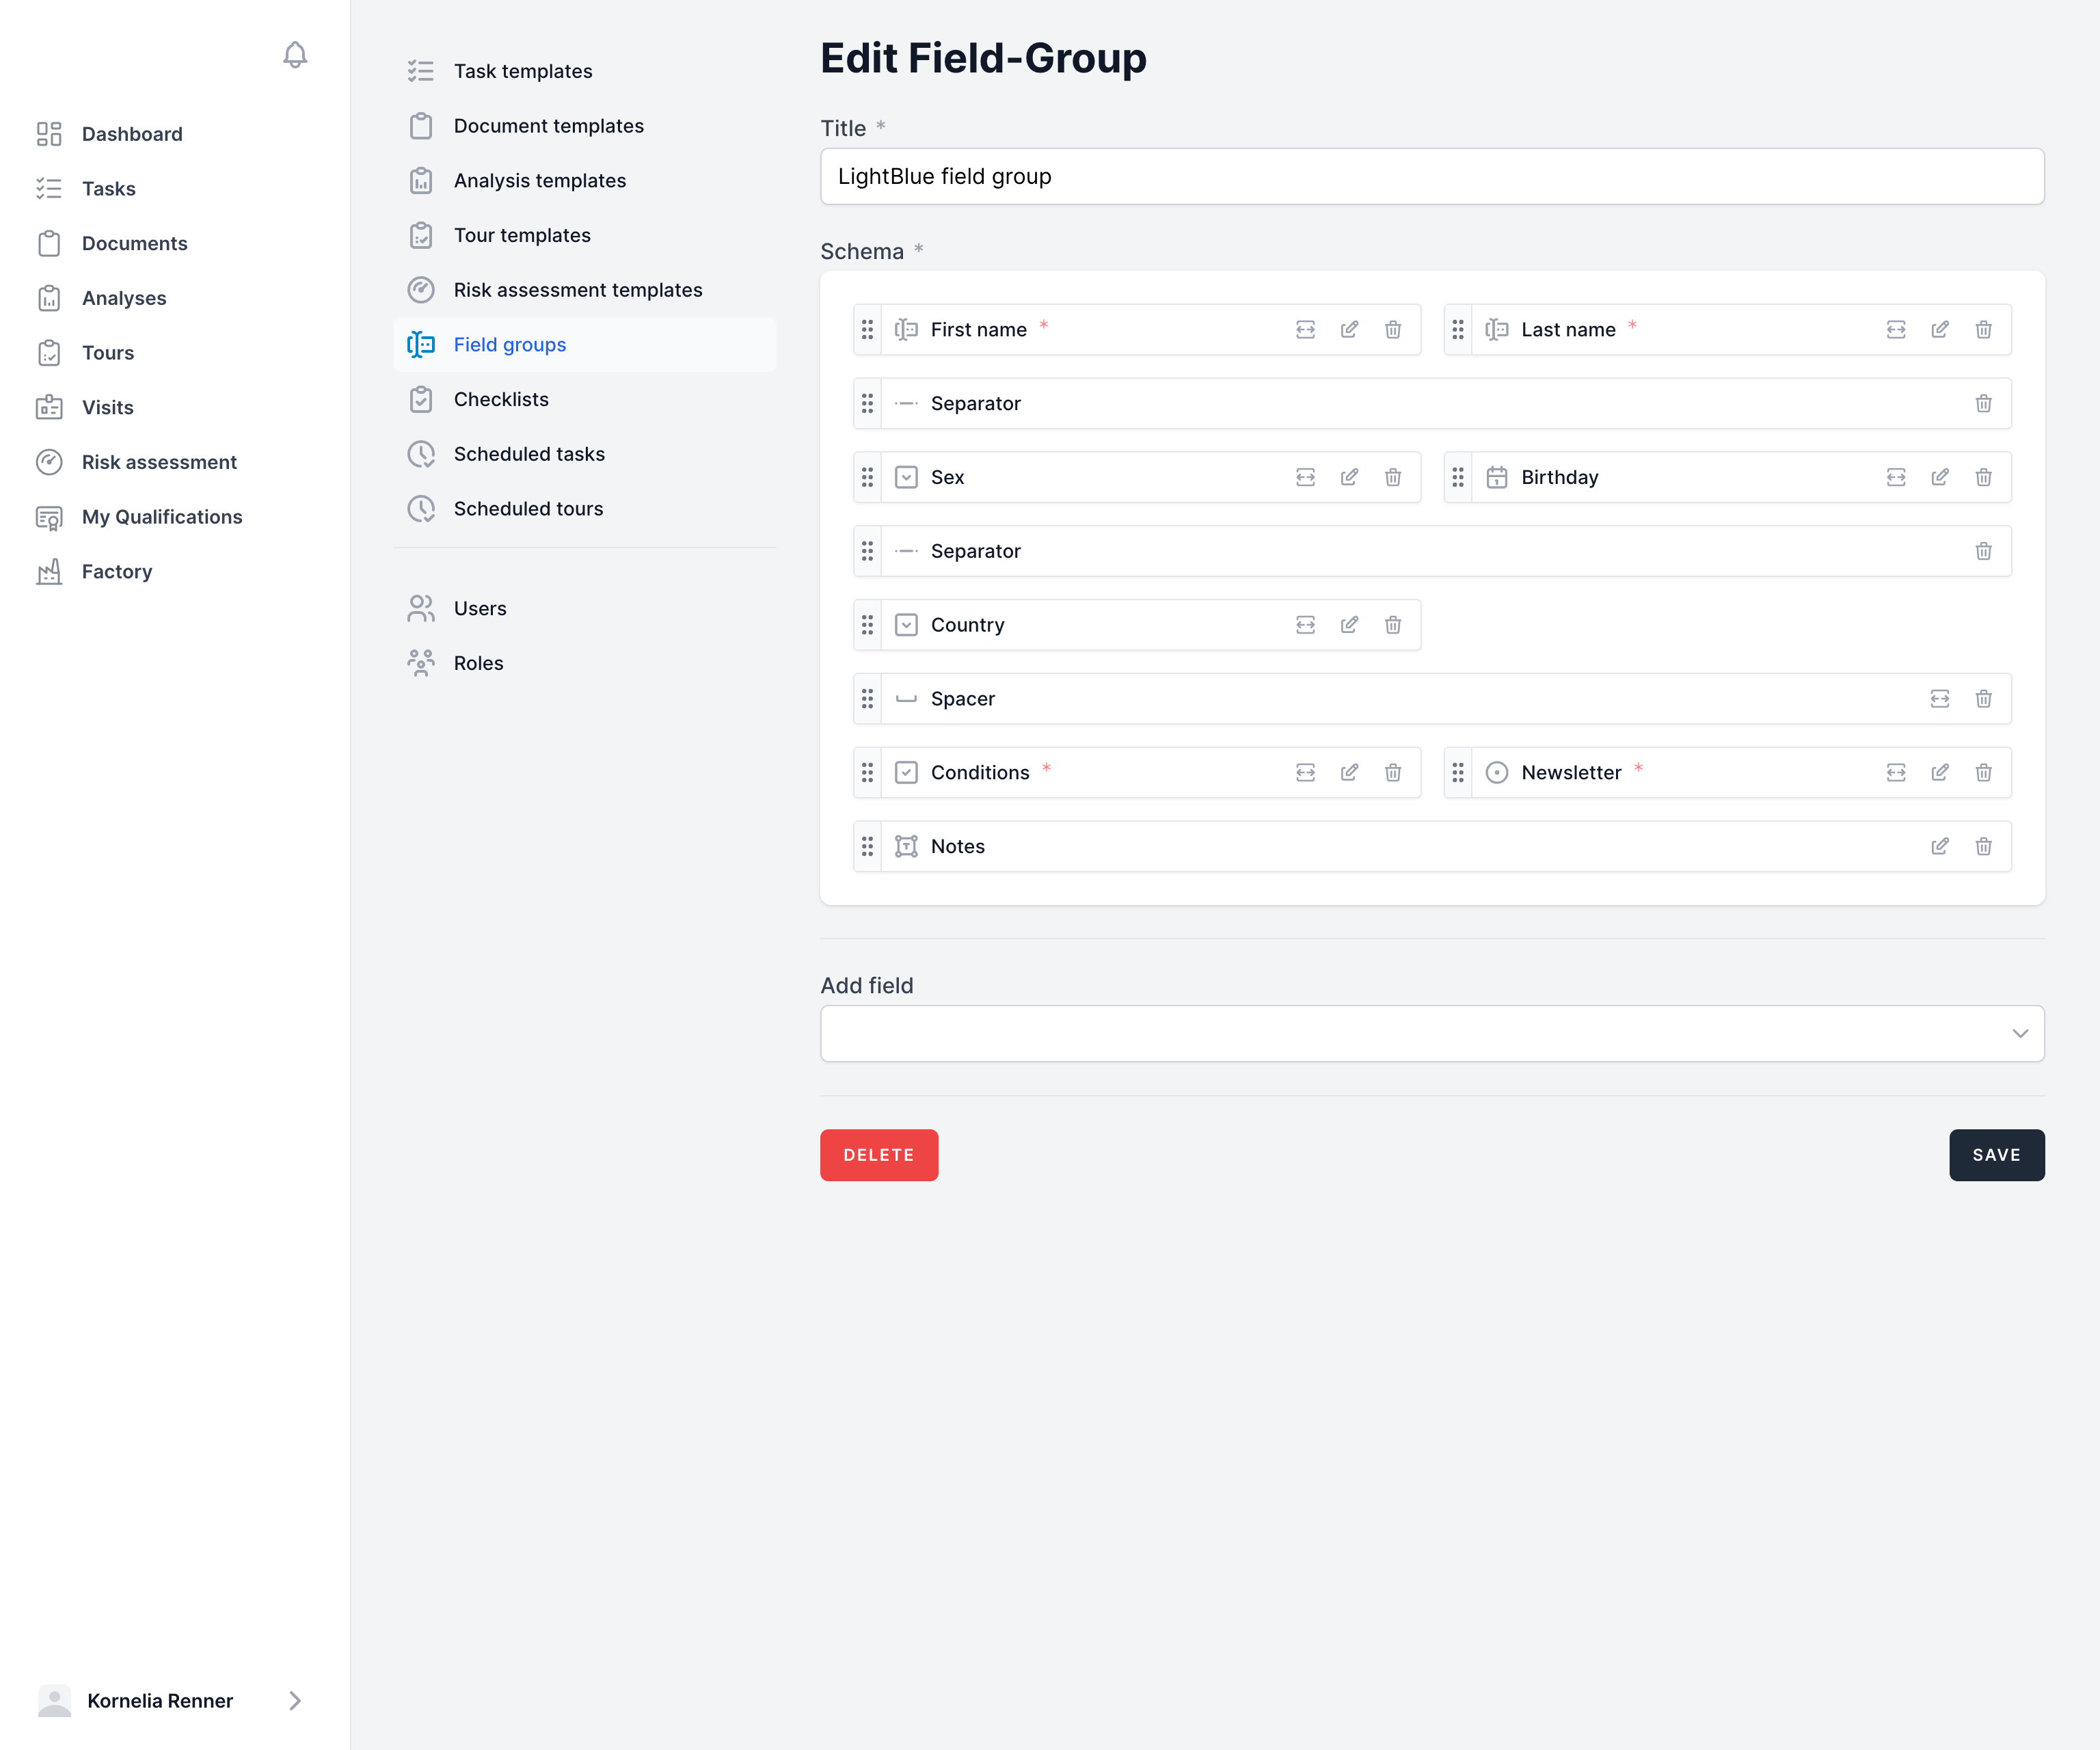Delete the Newsletter field
Image resolution: width=2100 pixels, height=1750 pixels.
1983,773
